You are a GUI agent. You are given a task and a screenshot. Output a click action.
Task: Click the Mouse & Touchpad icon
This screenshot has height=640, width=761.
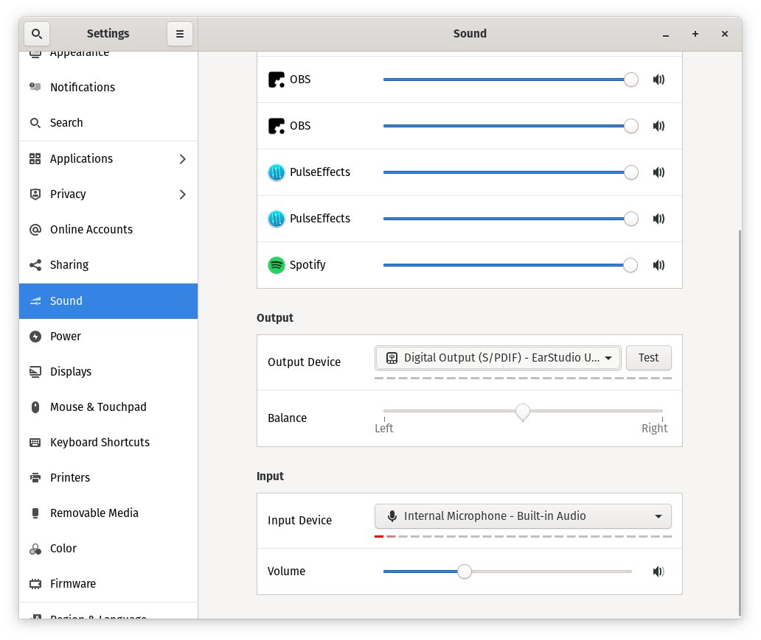coord(35,407)
